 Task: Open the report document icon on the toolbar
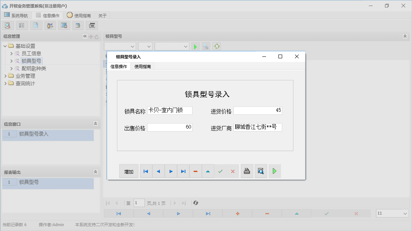tap(36, 25)
